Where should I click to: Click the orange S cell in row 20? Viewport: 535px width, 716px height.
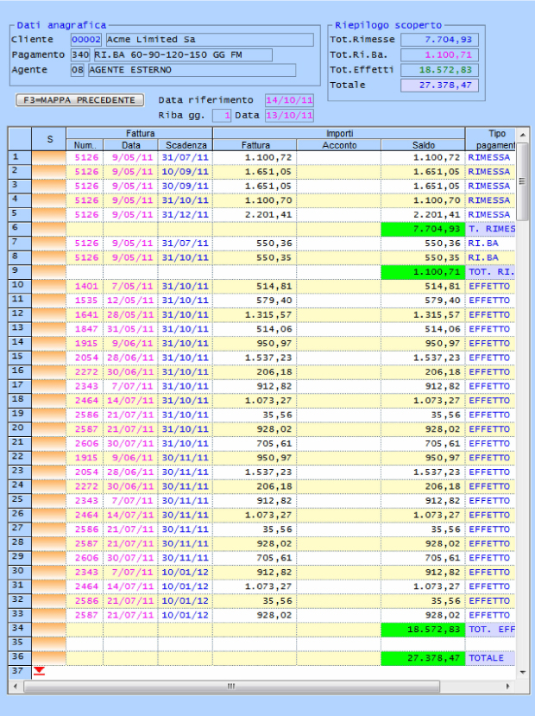(x=49, y=429)
